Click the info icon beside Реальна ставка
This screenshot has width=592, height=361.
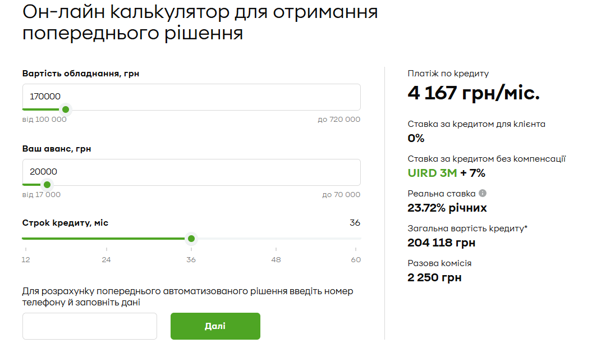click(x=483, y=193)
